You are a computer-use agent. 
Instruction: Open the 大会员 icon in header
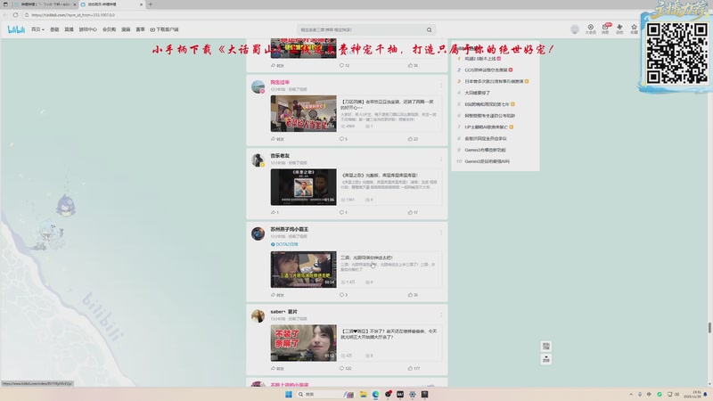[x=590, y=29]
